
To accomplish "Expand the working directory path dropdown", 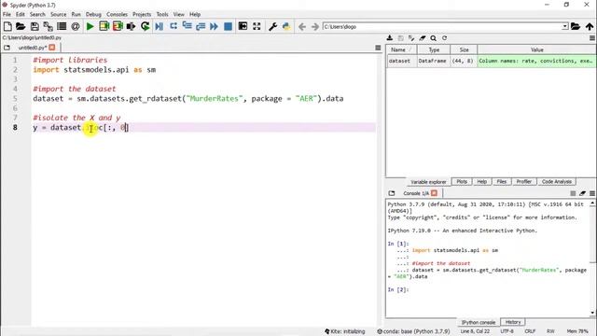I will [x=565, y=27].
